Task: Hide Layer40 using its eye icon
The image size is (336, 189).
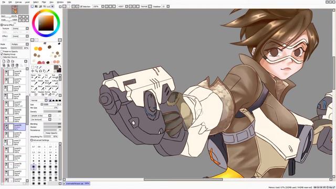Action: click(x=6, y=71)
